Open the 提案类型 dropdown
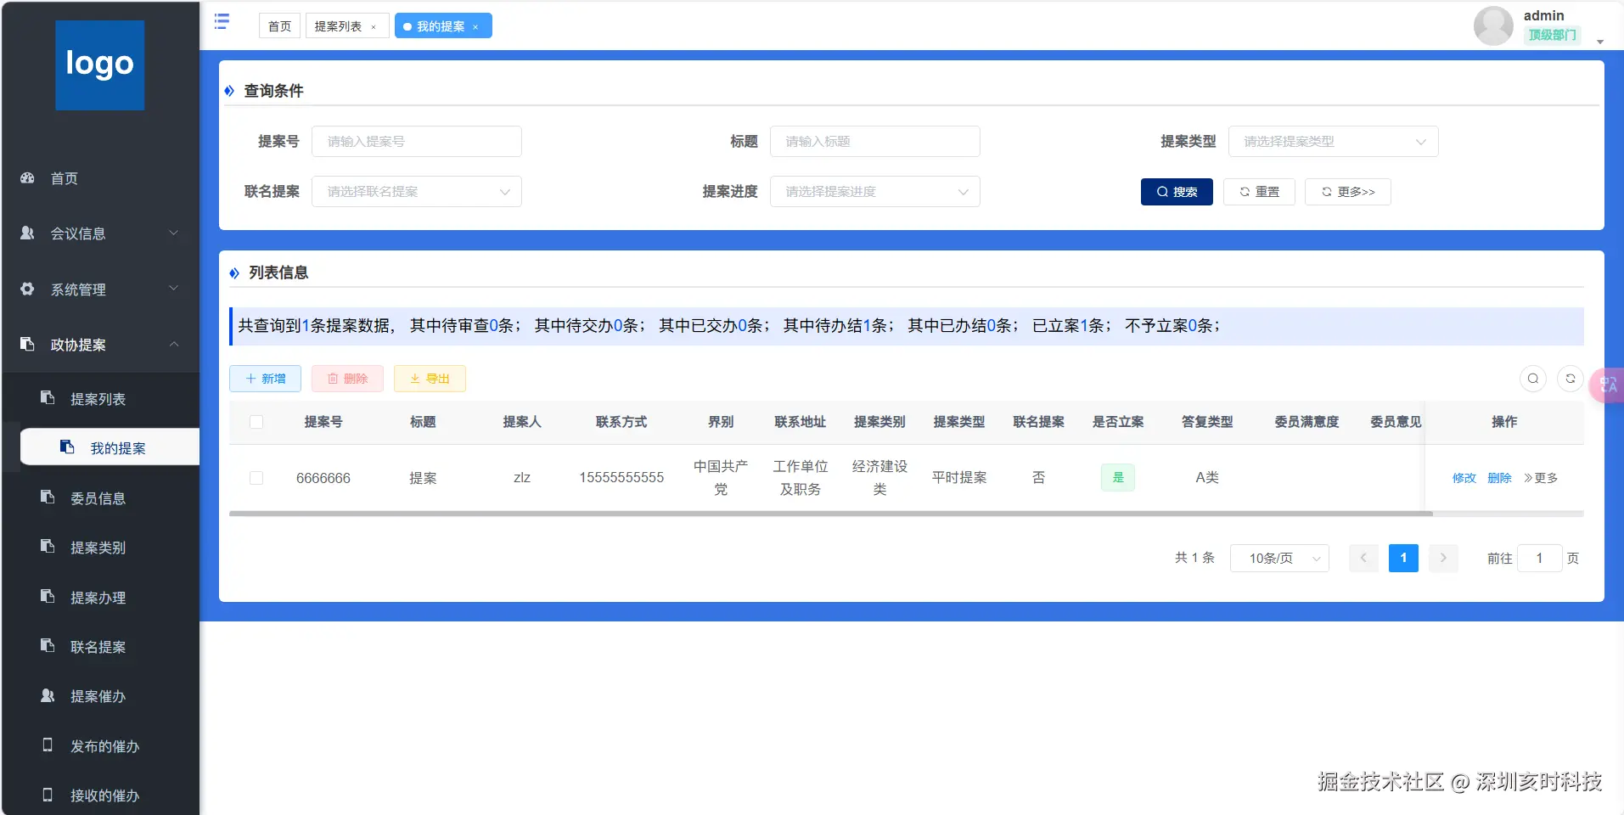This screenshot has height=815, width=1624. tap(1333, 142)
